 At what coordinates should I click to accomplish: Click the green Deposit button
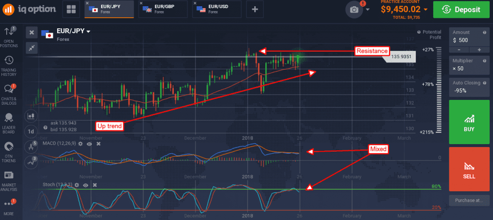click(461, 10)
